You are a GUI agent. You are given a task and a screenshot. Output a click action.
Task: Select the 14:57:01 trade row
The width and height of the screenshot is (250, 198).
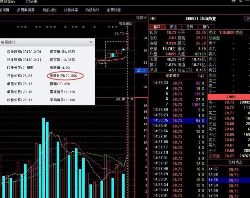tap(178, 137)
